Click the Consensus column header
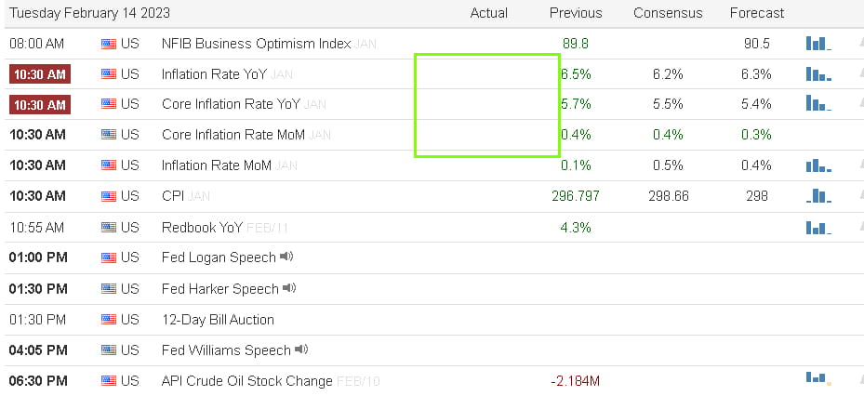The image size is (864, 396). pos(668,13)
